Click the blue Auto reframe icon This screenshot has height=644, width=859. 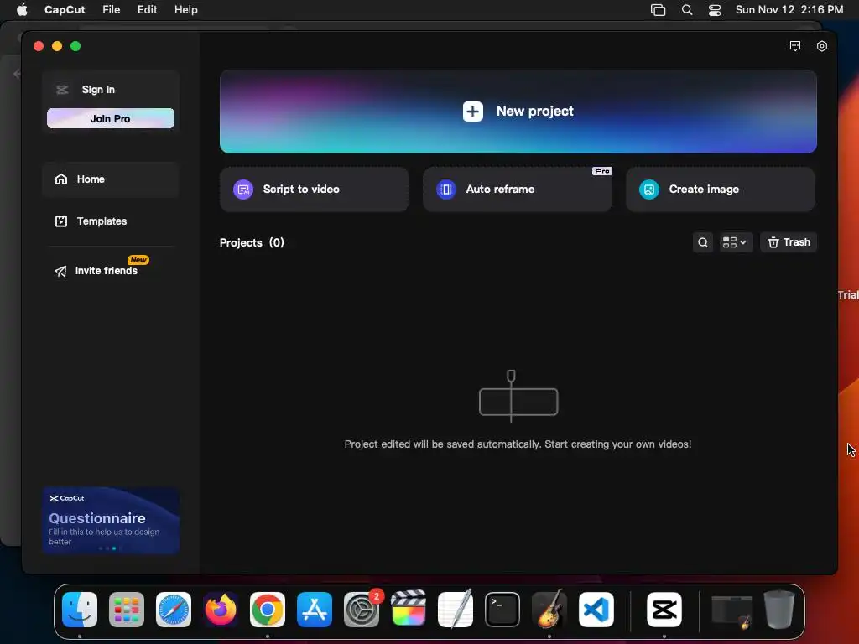pos(446,190)
